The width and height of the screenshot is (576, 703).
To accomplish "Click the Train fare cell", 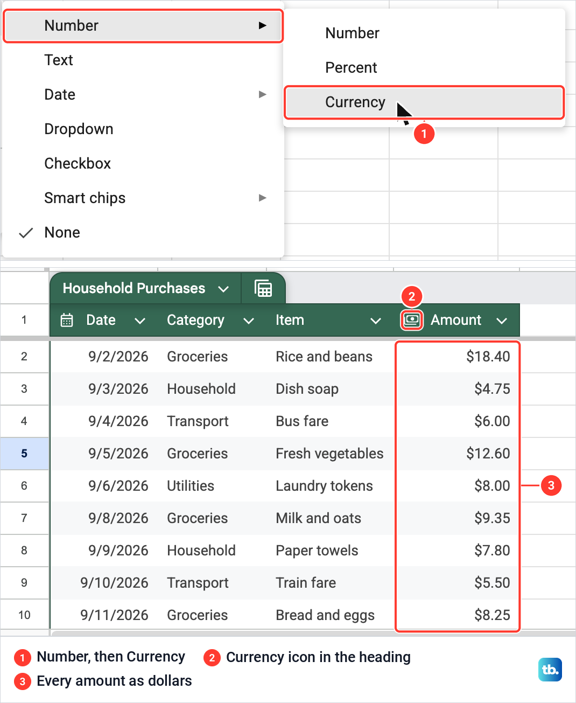I will 331,583.
